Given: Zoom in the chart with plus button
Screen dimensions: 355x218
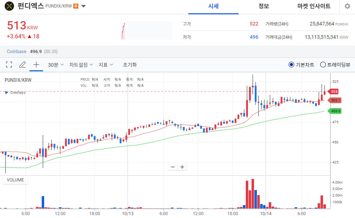Looking at the screenshot, I should point(182,167).
